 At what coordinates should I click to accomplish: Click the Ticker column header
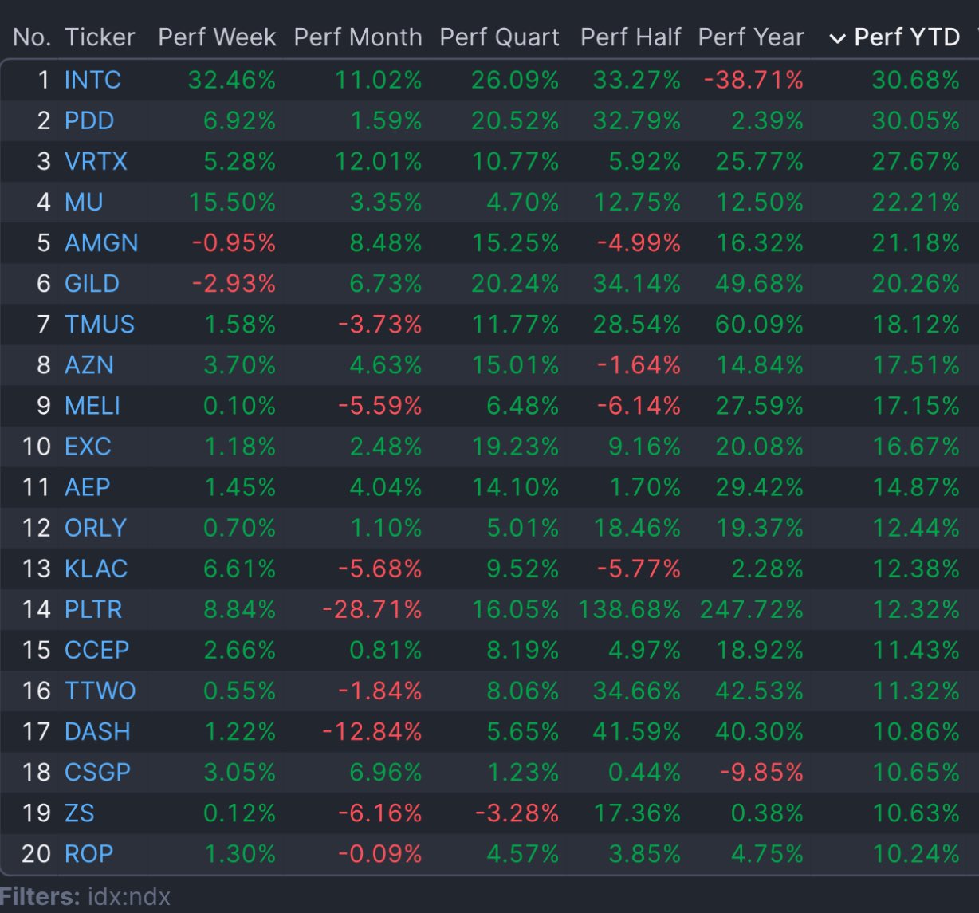[100, 37]
